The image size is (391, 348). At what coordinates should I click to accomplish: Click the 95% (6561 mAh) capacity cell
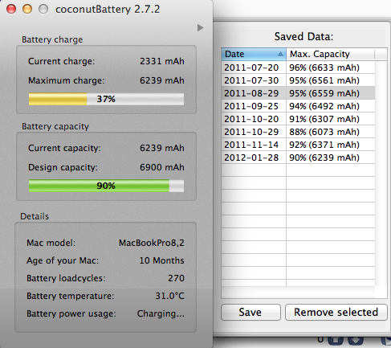[x=331, y=80]
